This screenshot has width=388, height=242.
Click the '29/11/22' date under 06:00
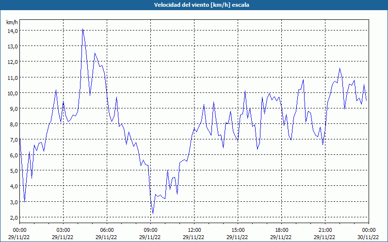point(106,237)
